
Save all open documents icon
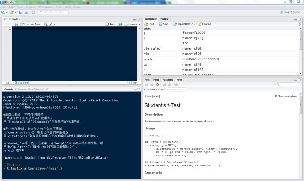coord(26,12)
